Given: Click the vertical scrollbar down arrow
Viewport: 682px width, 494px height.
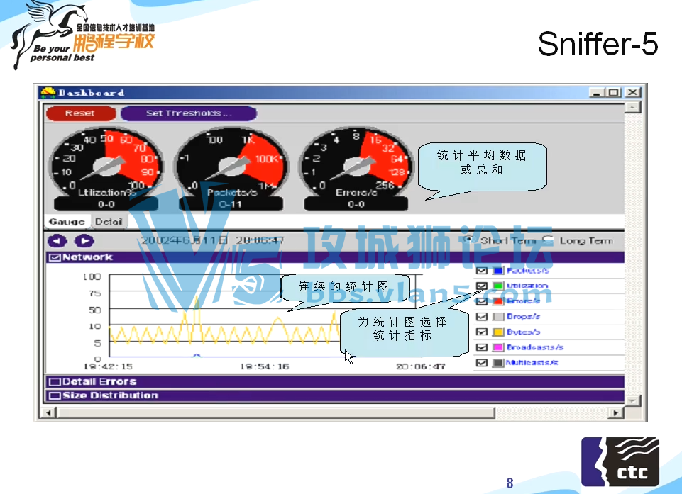Looking at the screenshot, I should 632,400.
